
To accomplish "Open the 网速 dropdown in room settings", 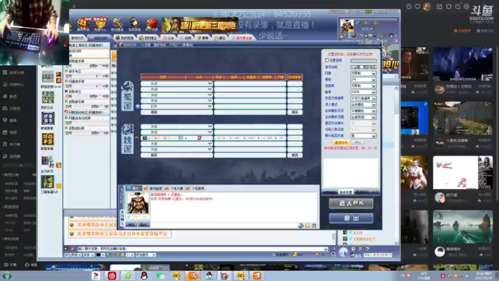I will tap(363, 73).
